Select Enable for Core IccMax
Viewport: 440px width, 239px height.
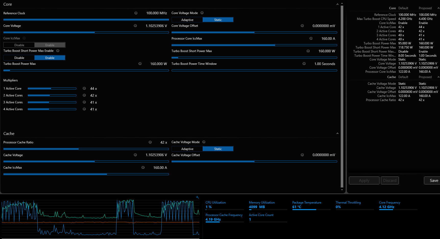[50, 45]
